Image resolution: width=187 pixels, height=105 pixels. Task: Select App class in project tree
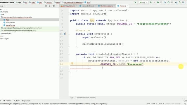click(7, 20)
